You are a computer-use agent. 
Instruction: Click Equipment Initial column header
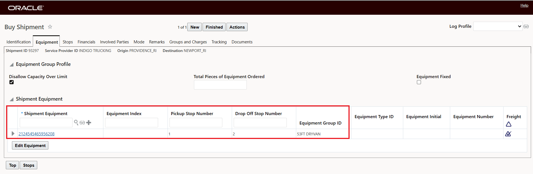pos(424,117)
